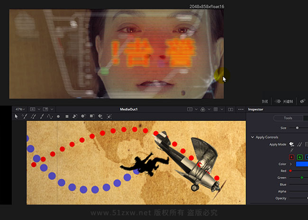
Task: Switch to the Tools tab in Inspector
Action: click(x=288, y=118)
